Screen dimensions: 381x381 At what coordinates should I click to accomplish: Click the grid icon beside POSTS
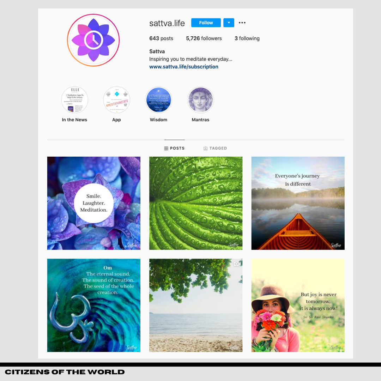166,148
